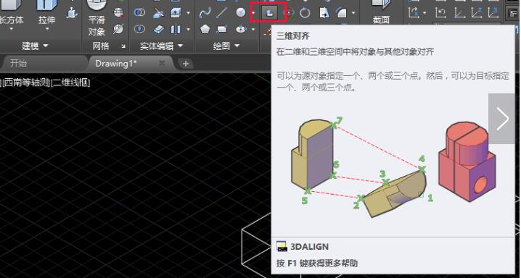Expand the 实体编辑 panel title
Viewport: 521px width, 278px height.
(x=161, y=46)
